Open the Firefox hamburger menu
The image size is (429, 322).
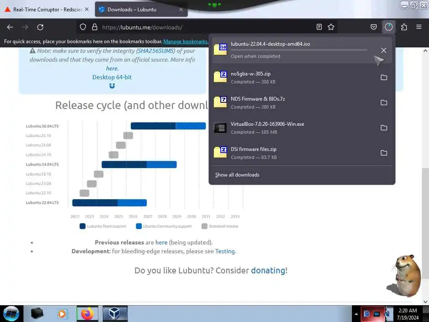419,27
